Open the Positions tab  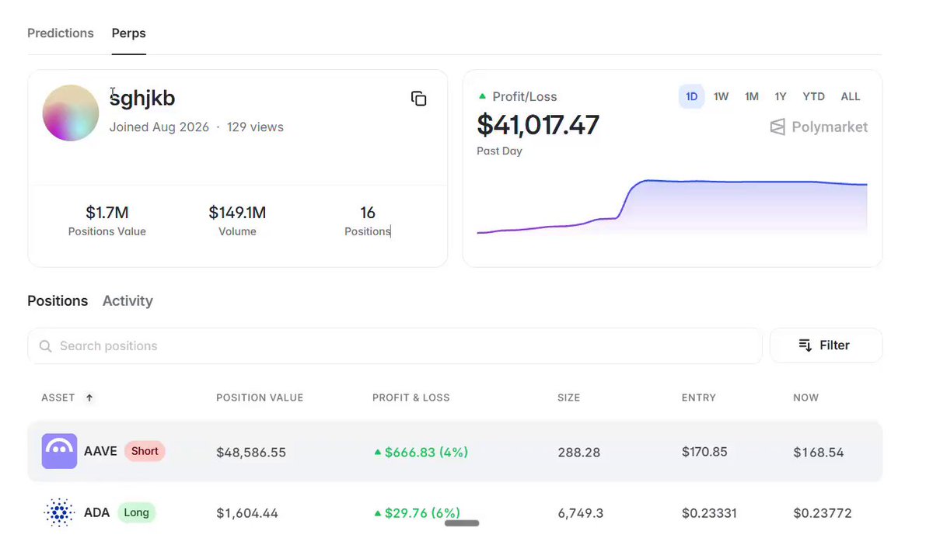click(x=58, y=300)
